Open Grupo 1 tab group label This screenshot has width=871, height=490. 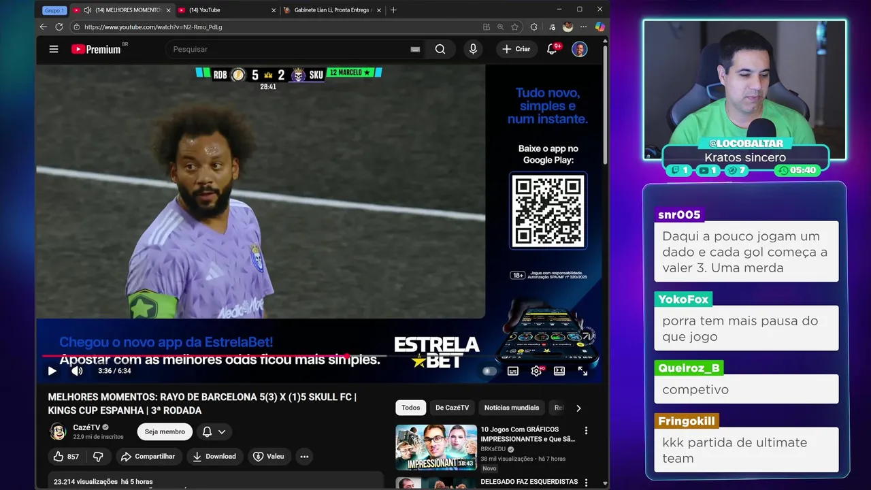pos(54,10)
